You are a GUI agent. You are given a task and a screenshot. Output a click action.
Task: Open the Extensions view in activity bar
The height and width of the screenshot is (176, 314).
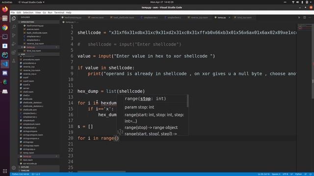14,52
